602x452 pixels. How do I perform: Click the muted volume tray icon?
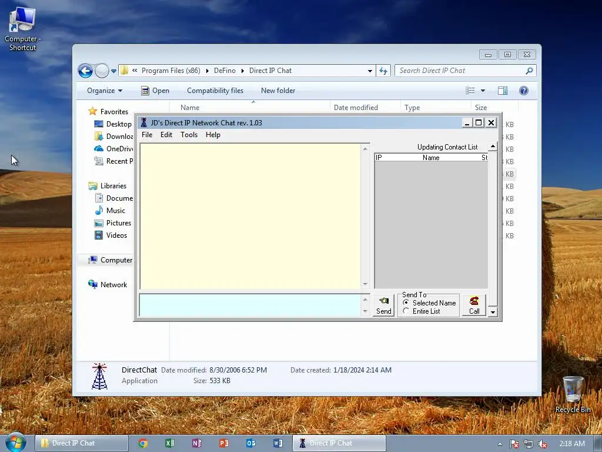543,444
